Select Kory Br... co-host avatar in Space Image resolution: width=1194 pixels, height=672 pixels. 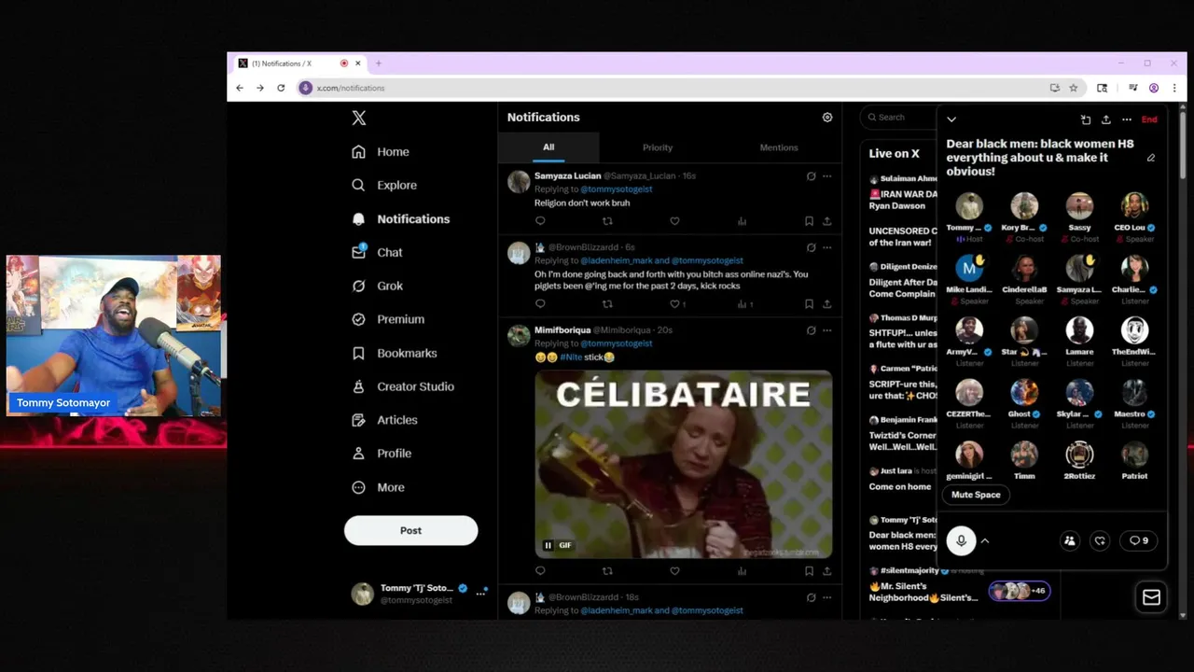click(1024, 205)
